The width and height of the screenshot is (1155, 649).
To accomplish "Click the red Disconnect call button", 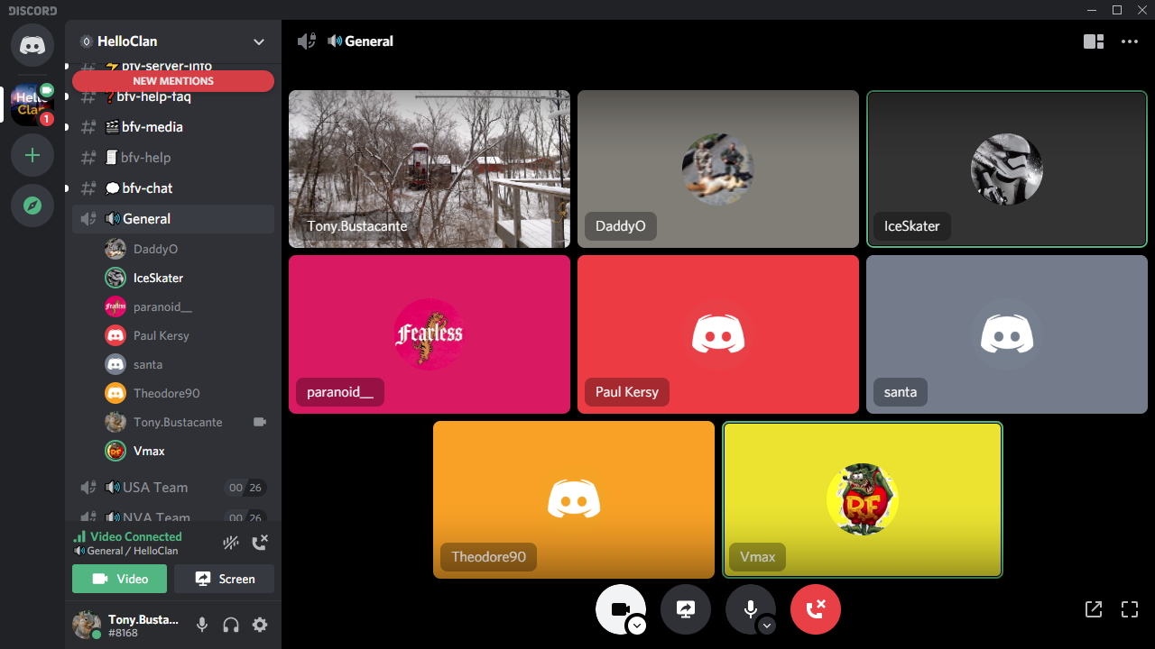I will (x=816, y=609).
